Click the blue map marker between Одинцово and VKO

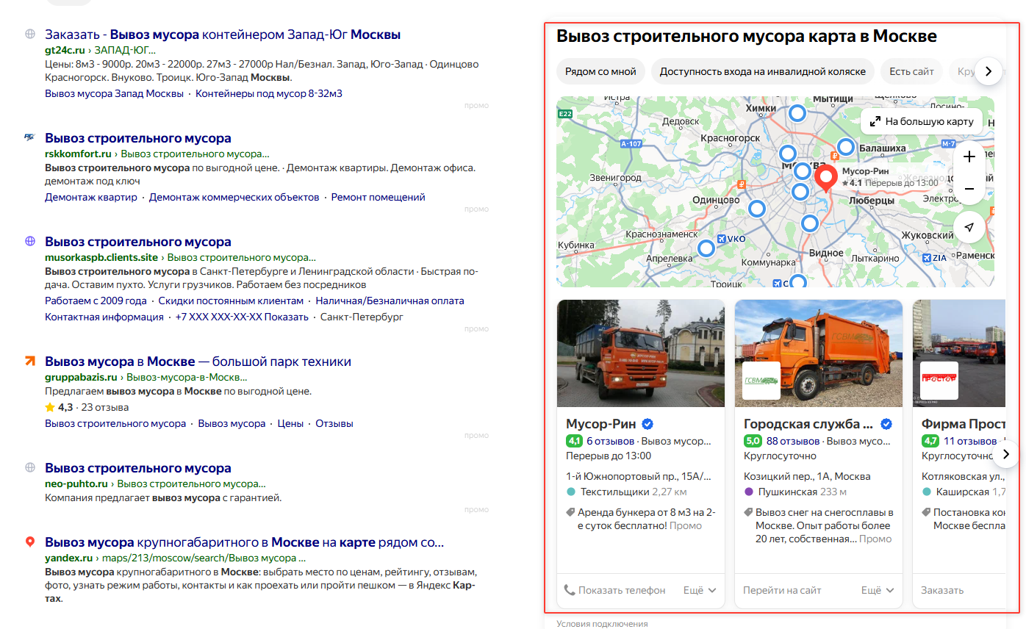tap(756, 209)
